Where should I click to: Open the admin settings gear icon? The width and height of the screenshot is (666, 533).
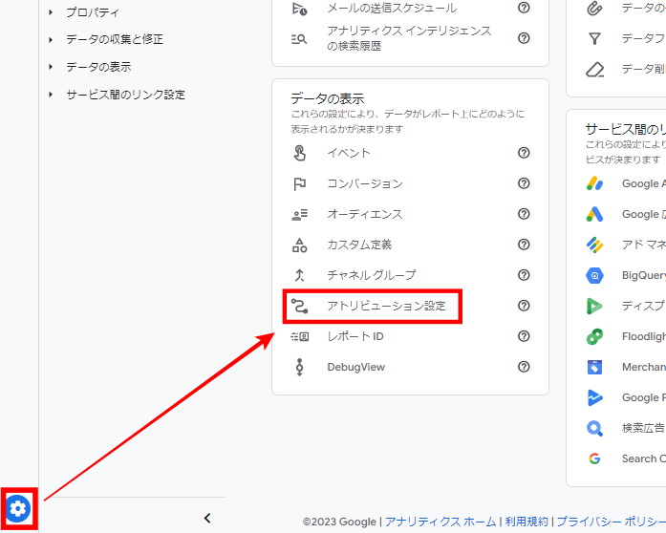(x=18, y=509)
